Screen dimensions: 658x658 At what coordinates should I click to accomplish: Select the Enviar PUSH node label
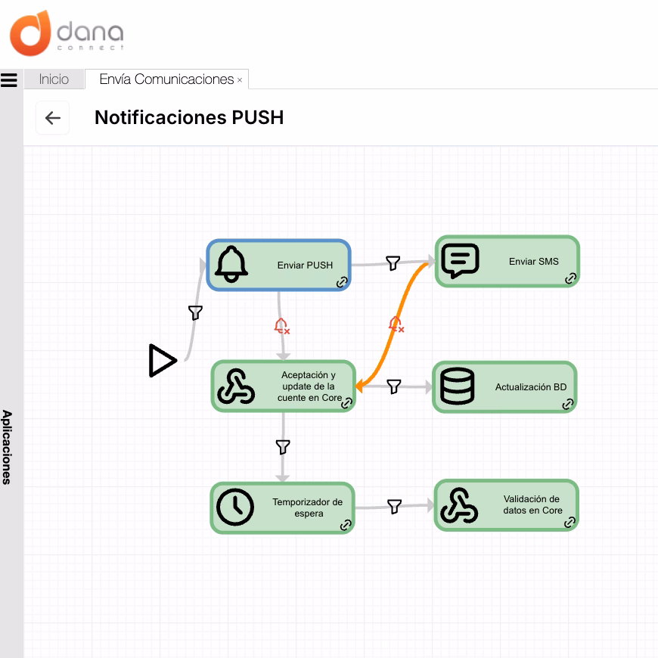click(x=305, y=265)
